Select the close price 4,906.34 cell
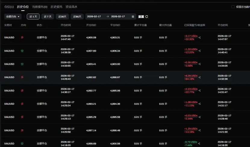 click(115, 51)
